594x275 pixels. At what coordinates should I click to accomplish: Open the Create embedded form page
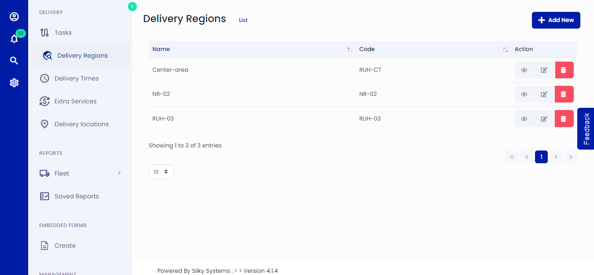tap(65, 245)
